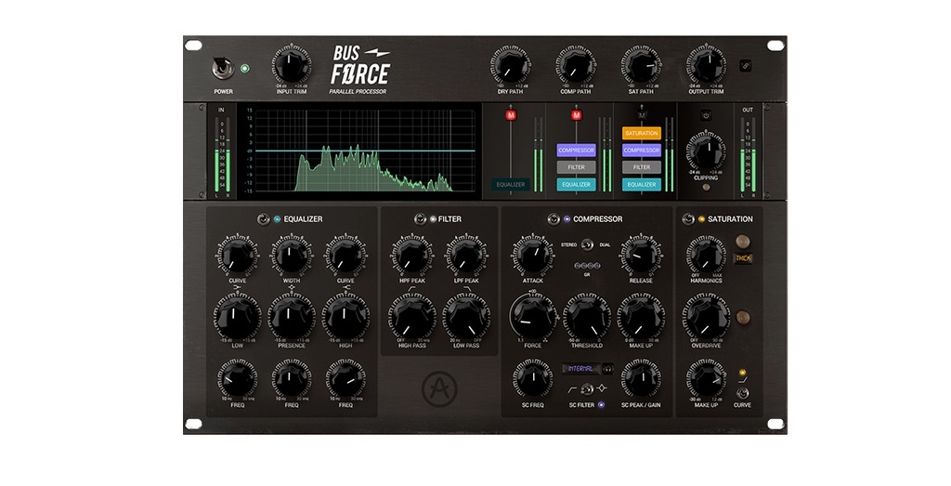Select FILTER block in the sat path
The height and width of the screenshot is (486, 951).
point(642,167)
